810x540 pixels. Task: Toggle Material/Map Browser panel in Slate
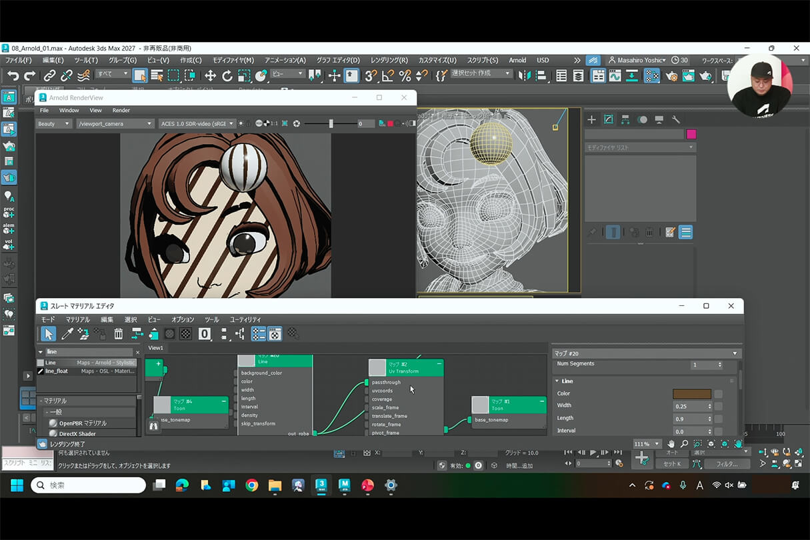click(258, 333)
